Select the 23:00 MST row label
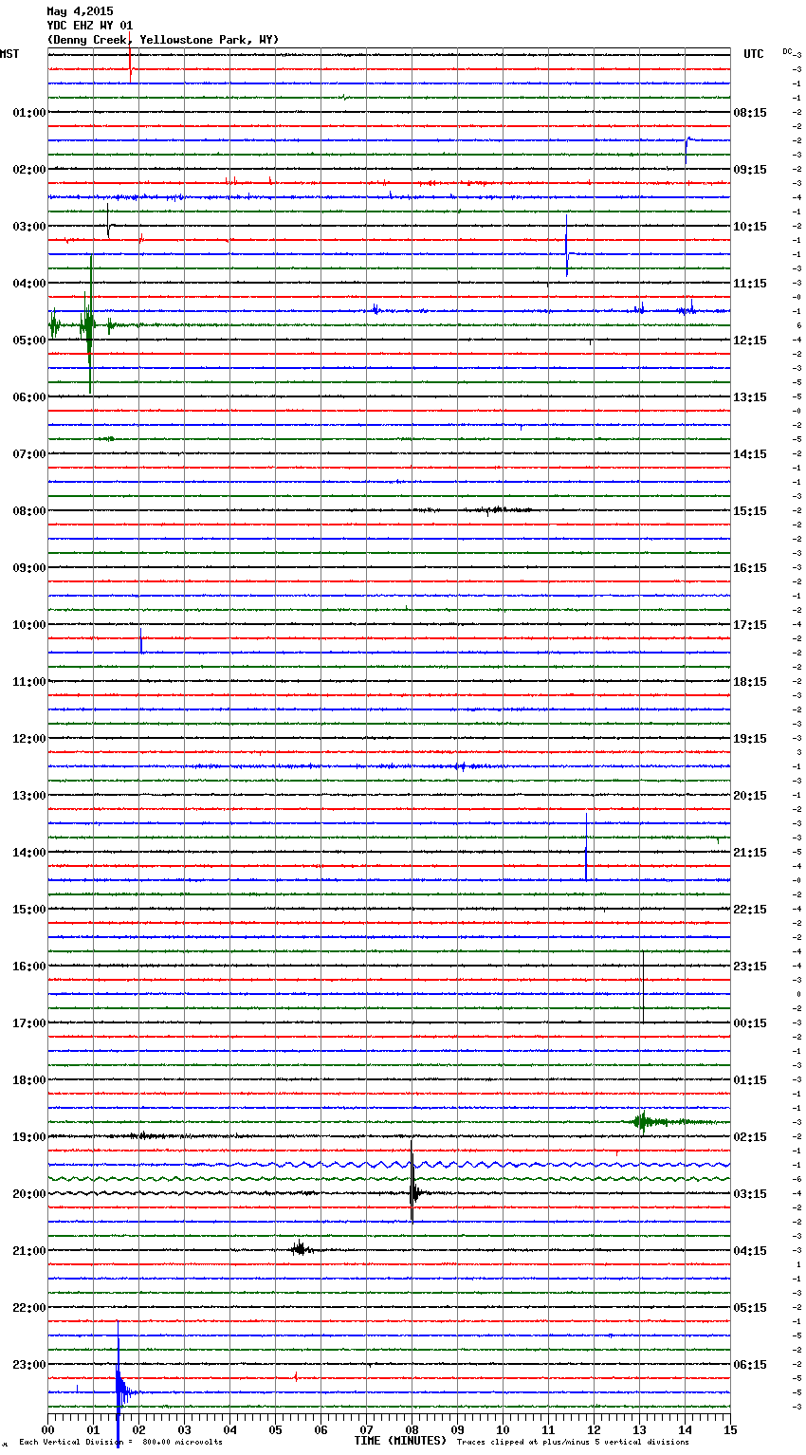806x1455 pixels. 29,1365
